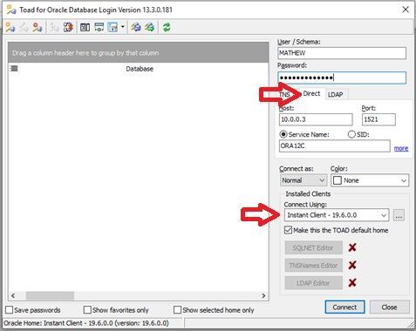416x331 pixels.
Task: Click the Host field showing 10.0.0.3
Action: 316,119
